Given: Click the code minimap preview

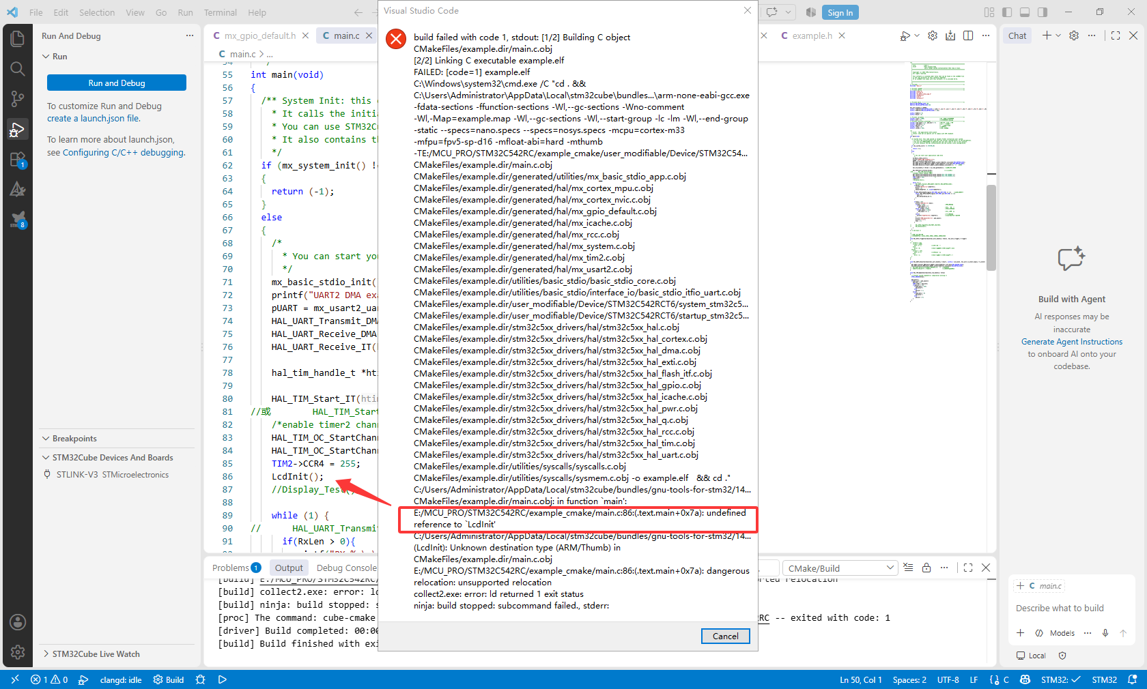Looking at the screenshot, I should click(x=948, y=182).
